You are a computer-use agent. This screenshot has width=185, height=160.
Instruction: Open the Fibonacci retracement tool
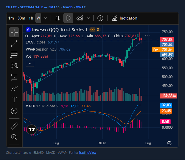tap(14, 55)
